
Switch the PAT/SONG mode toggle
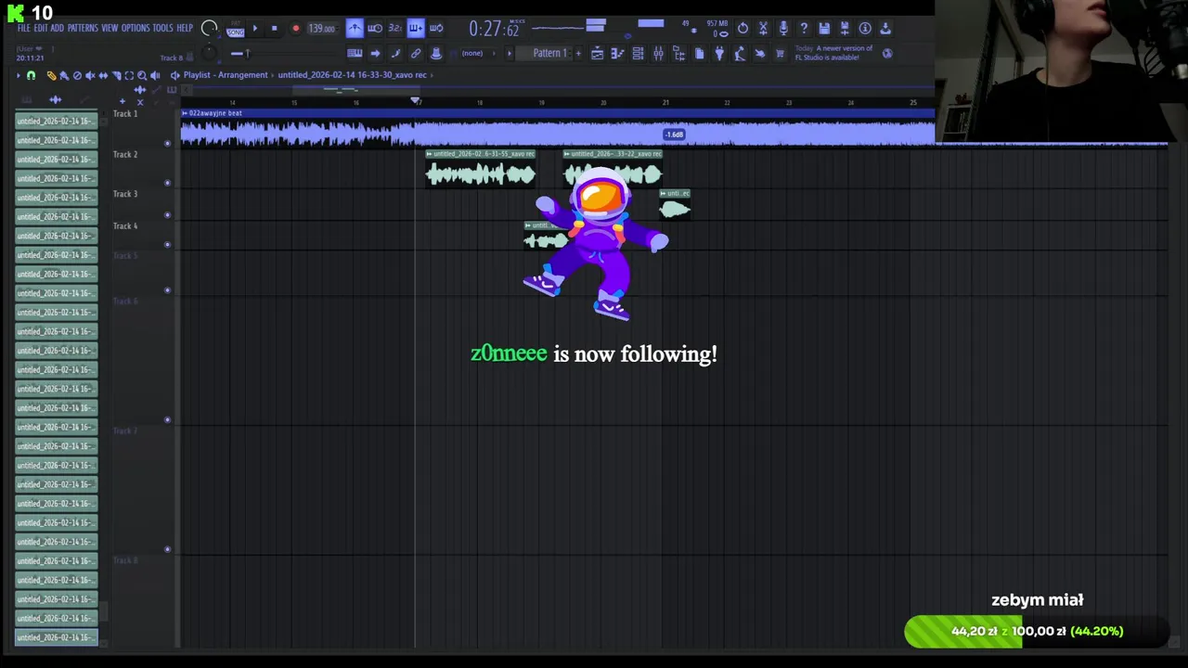pos(236,29)
